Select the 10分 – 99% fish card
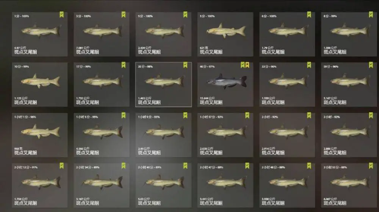Screen dimensions: 379x212 point(40,85)
